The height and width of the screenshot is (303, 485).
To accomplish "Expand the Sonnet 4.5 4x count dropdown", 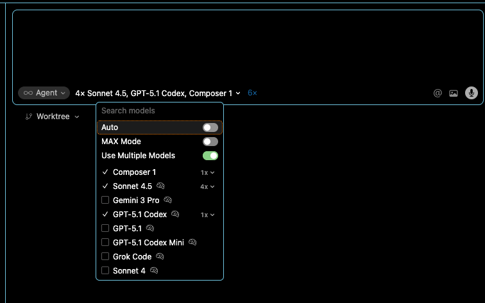I will pyautogui.click(x=207, y=186).
